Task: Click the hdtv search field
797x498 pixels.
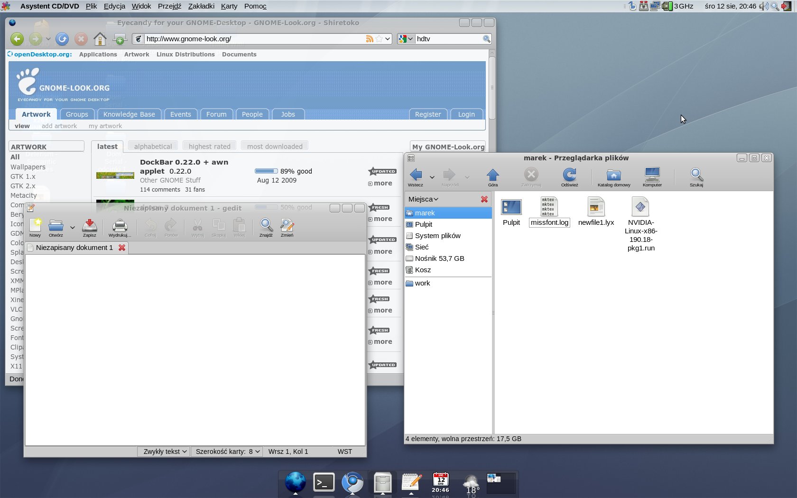Action: click(448, 39)
